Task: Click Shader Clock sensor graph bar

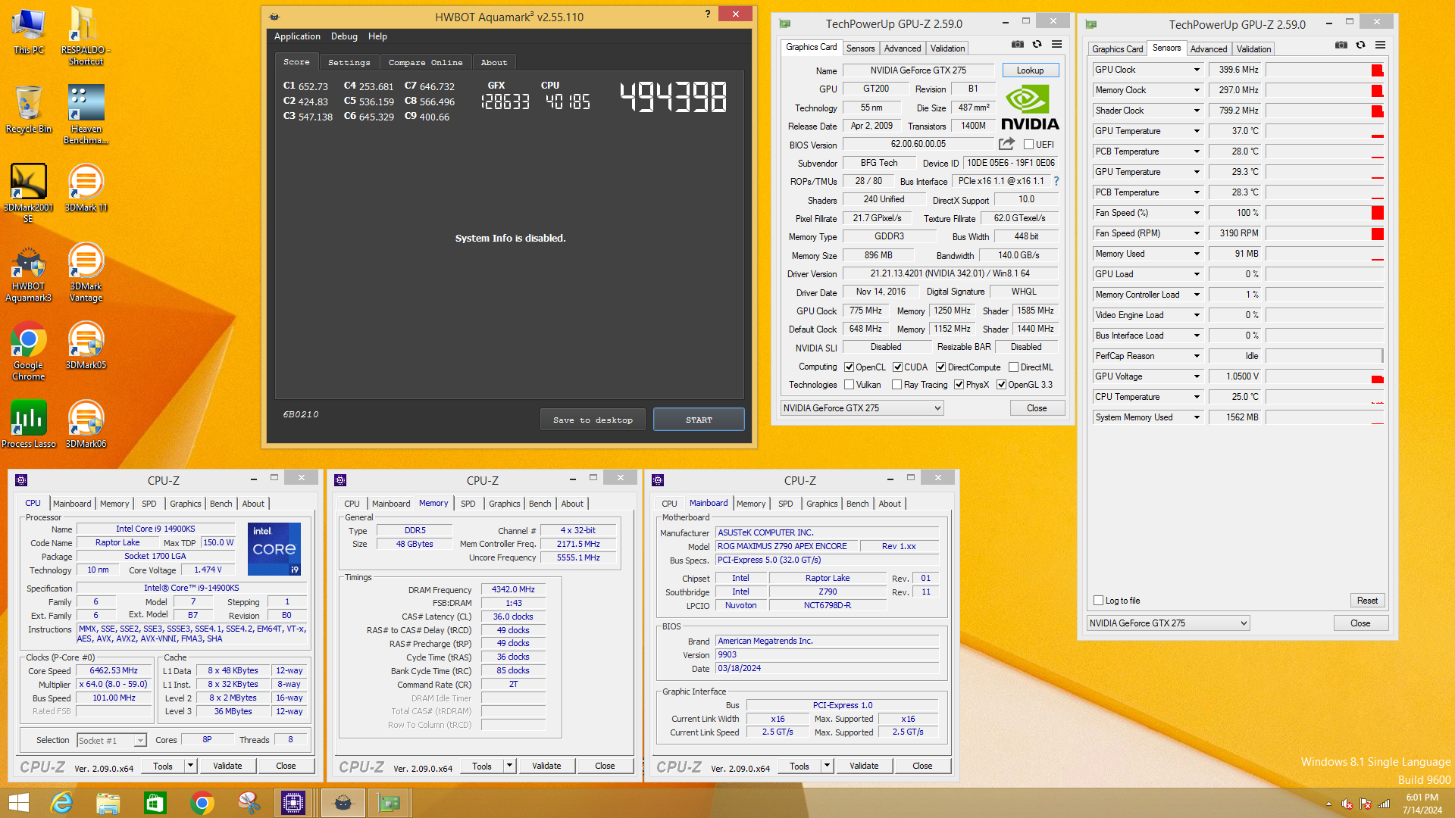Action: (x=1325, y=111)
